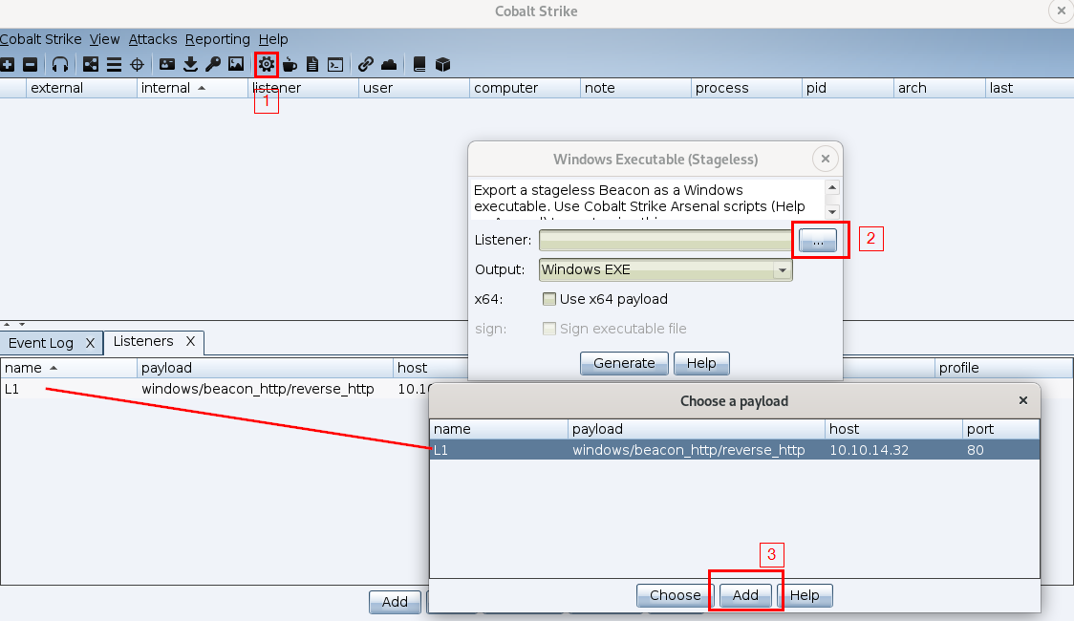Image resolution: width=1074 pixels, height=621 pixels.
Task: Toggle the Sign executable file checkbox
Action: (x=549, y=329)
